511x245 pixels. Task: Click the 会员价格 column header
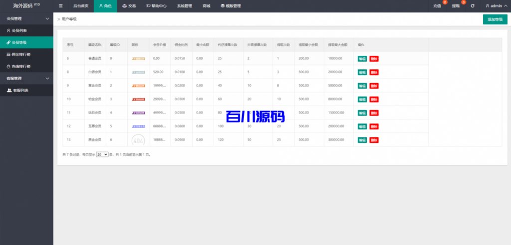click(160, 45)
